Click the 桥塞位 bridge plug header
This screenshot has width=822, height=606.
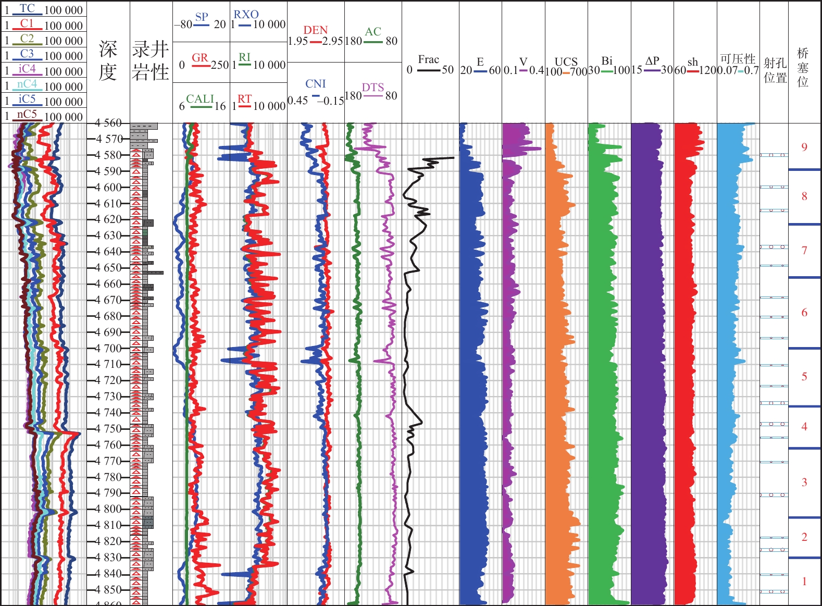coord(803,67)
